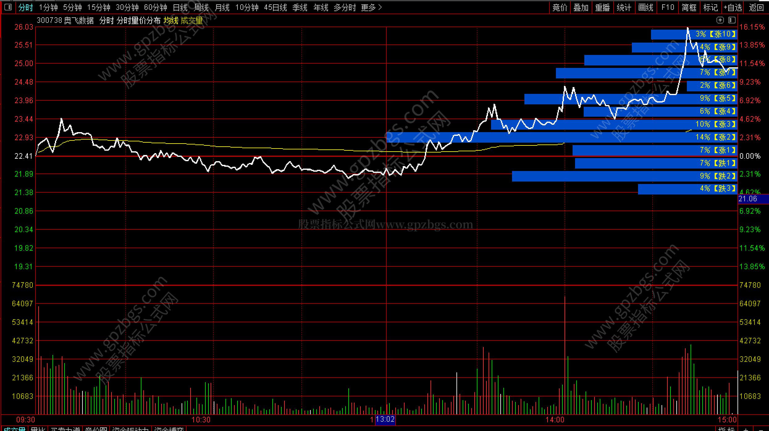Click the plus button next to 指标
Screen dimensions: 769x431
click(746, 429)
